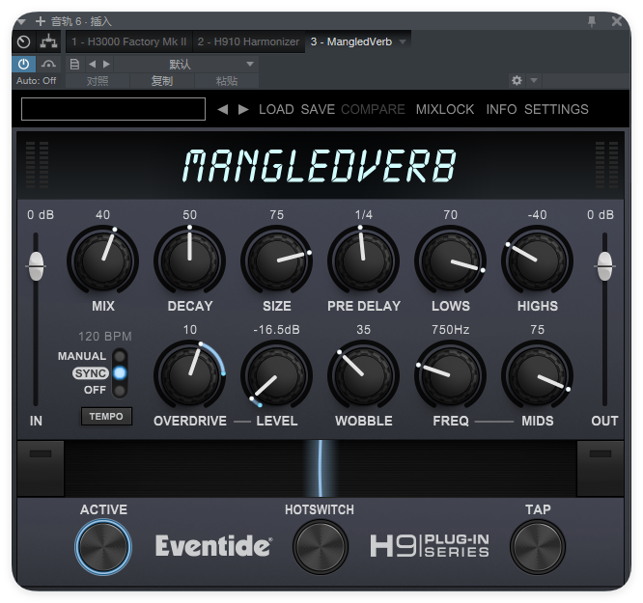Set the tempo mode to MANUAL
This screenshot has height=603, width=643.
coord(120,356)
